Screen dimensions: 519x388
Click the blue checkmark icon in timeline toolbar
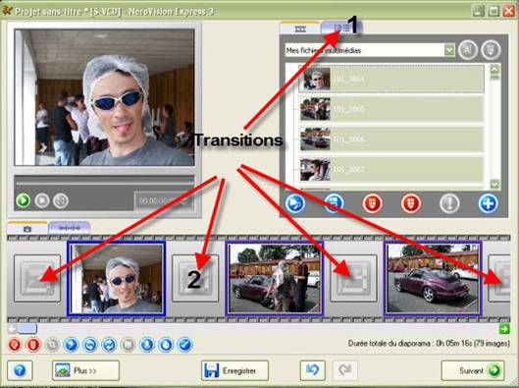pyautogui.click(x=185, y=345)
